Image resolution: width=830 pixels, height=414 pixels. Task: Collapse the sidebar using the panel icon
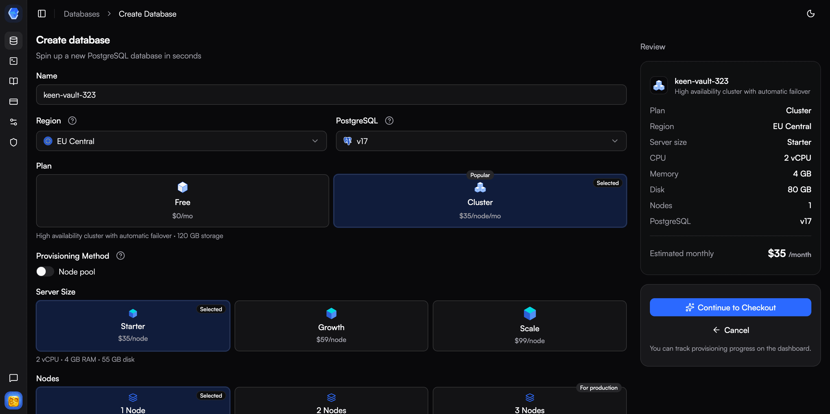[41, 14]
